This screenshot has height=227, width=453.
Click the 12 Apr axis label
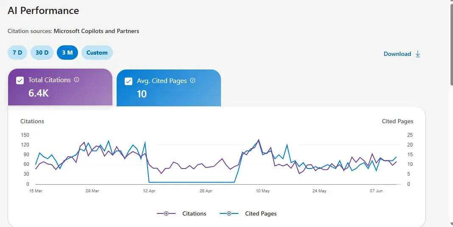click(x=149, y=191)
